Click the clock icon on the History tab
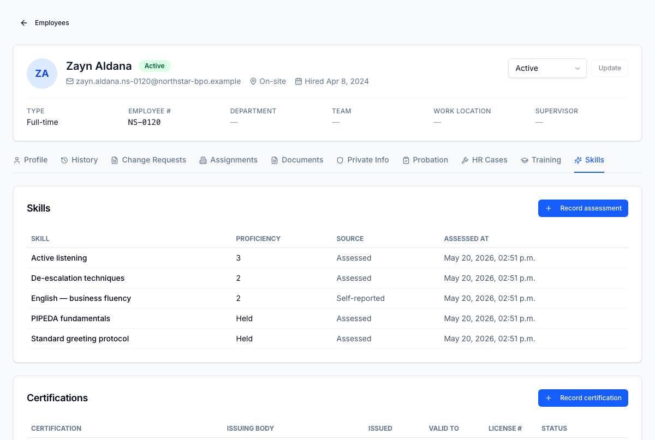The image size is (655, 440). pos(64,160)
